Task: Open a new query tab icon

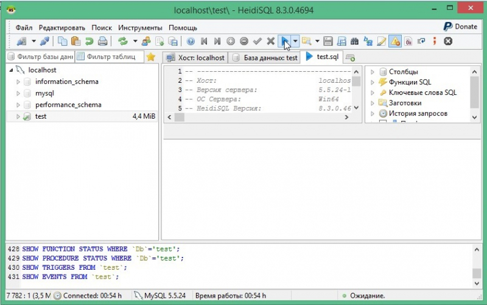Action: tap(350, 57)
